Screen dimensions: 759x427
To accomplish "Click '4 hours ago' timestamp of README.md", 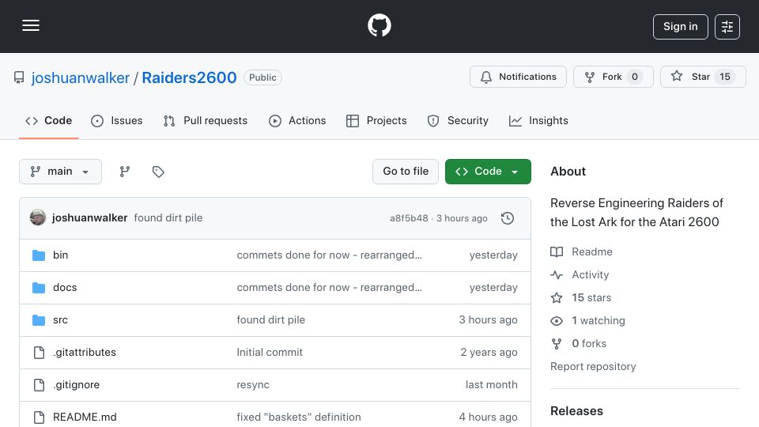I will pos(488,418).
